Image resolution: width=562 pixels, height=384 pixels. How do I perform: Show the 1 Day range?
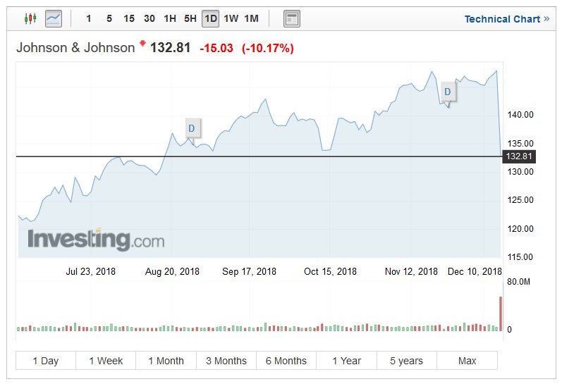(x=46, y=361)
